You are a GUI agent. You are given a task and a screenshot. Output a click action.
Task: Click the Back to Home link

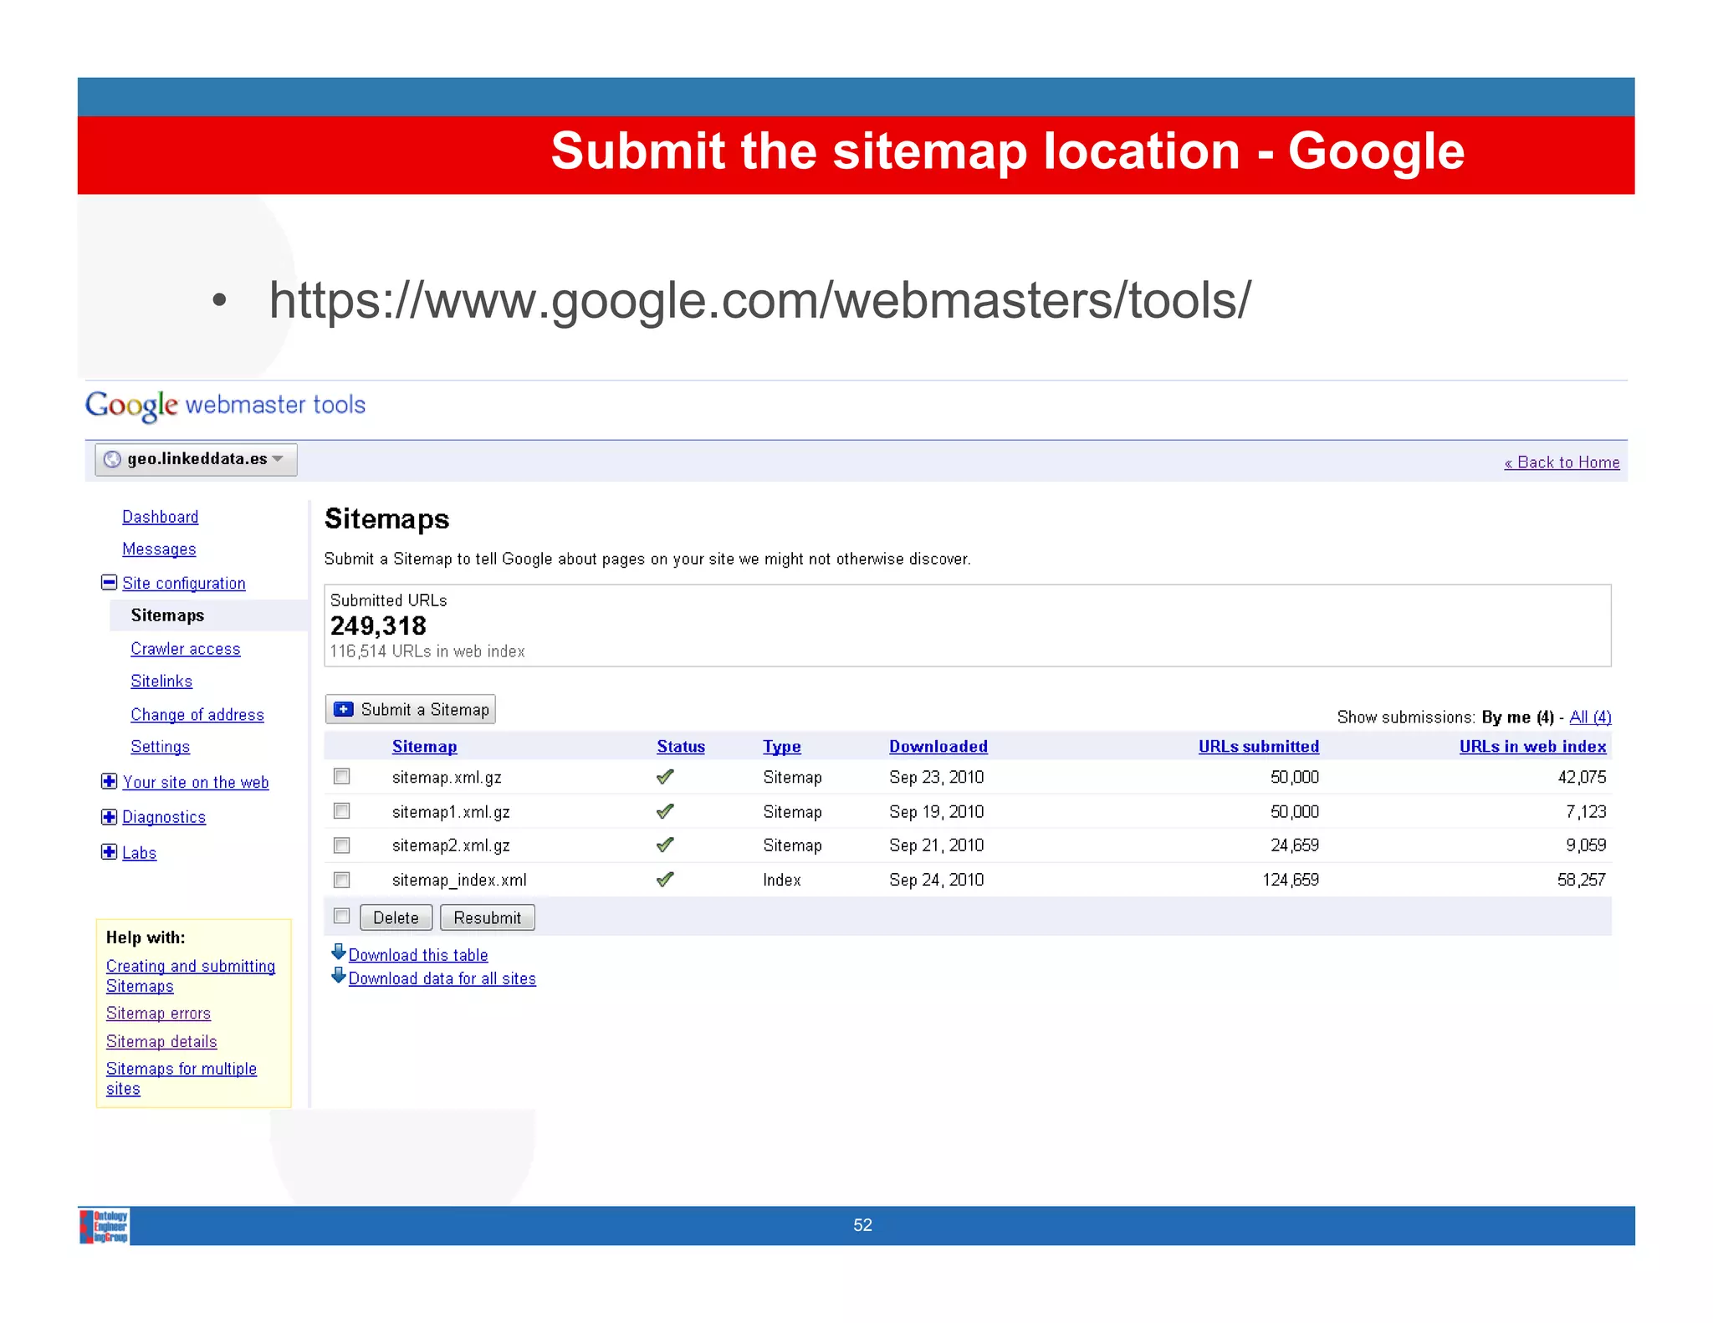tap(1562, 462)
